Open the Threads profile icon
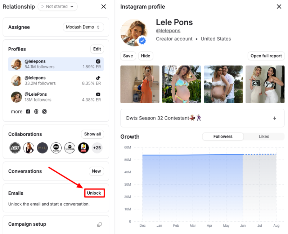The width and height of the screenshot is (288, 234). click(36, 112)
